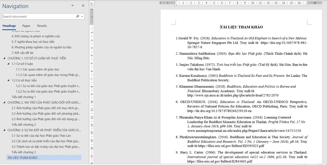327x165 pixels.
Task: Collapse CHƯƠNG 2 heading triangle
Action: pyautogui.click(x=4, y=102)
